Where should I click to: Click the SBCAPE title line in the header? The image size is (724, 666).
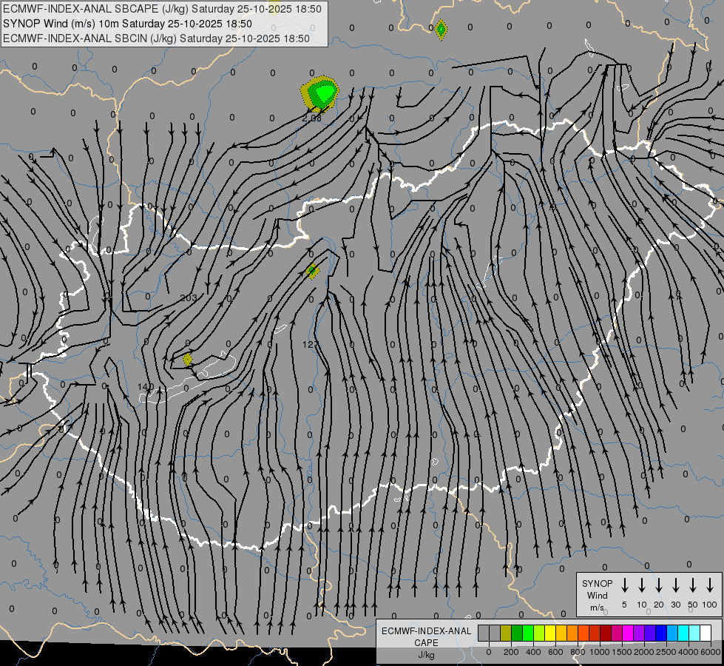pyautogui.click(x=162, y=9)
